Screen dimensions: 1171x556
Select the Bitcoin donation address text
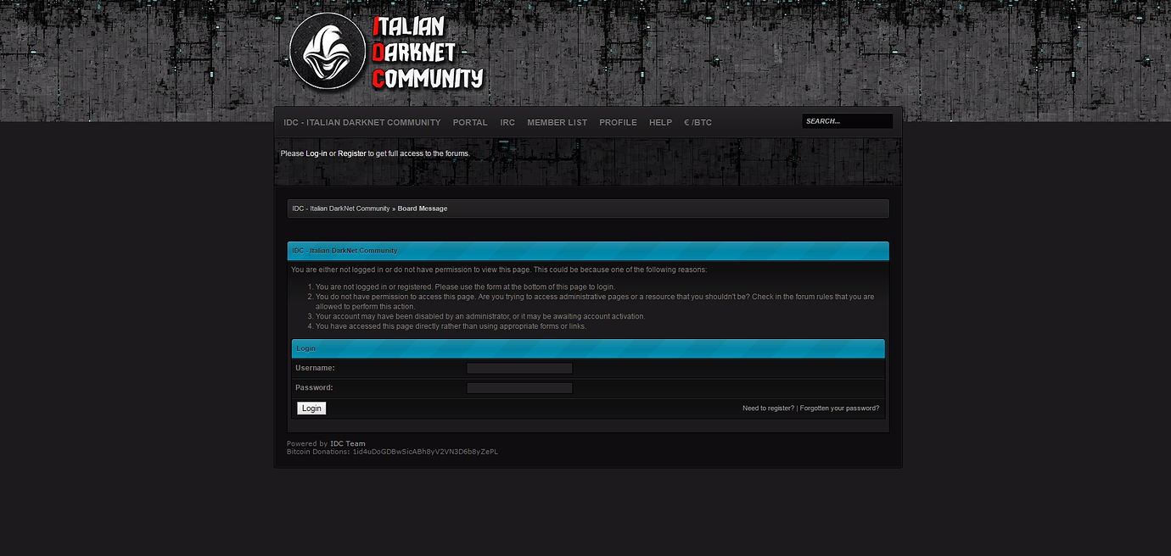(x=425, y=452)
